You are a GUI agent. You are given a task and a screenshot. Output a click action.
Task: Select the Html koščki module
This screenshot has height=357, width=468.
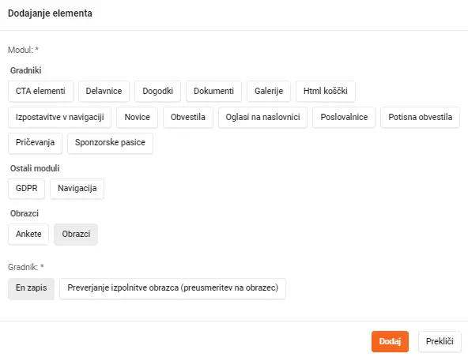click(x=326, y=92)
